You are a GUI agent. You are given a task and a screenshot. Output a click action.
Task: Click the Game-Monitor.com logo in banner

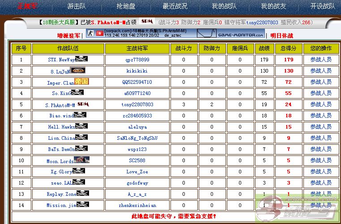click(x=241, y=34)
